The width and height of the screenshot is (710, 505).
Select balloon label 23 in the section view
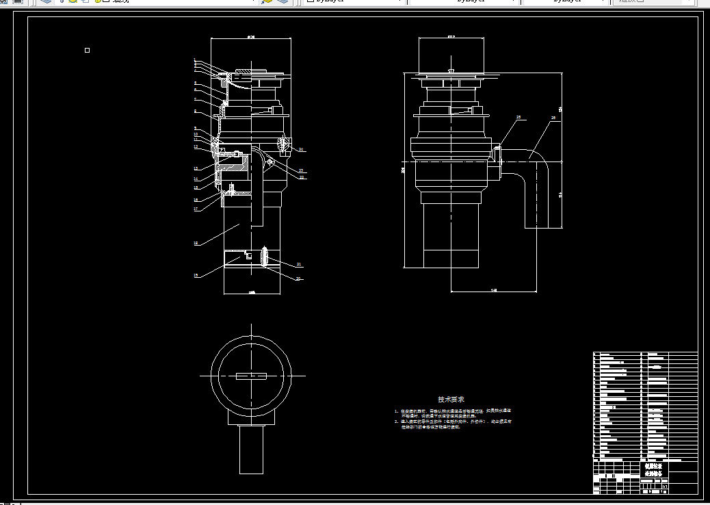[301, 171]
